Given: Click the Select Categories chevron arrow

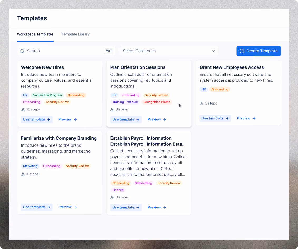Looking at the screenshot, I should 213,51.
